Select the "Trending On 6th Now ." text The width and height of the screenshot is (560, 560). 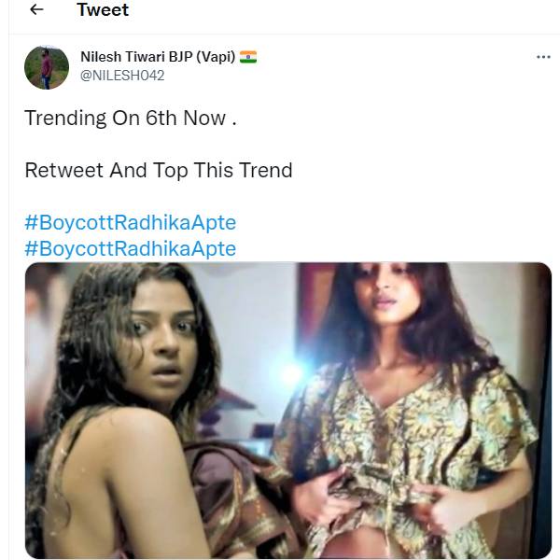click(x=131, y=118)
